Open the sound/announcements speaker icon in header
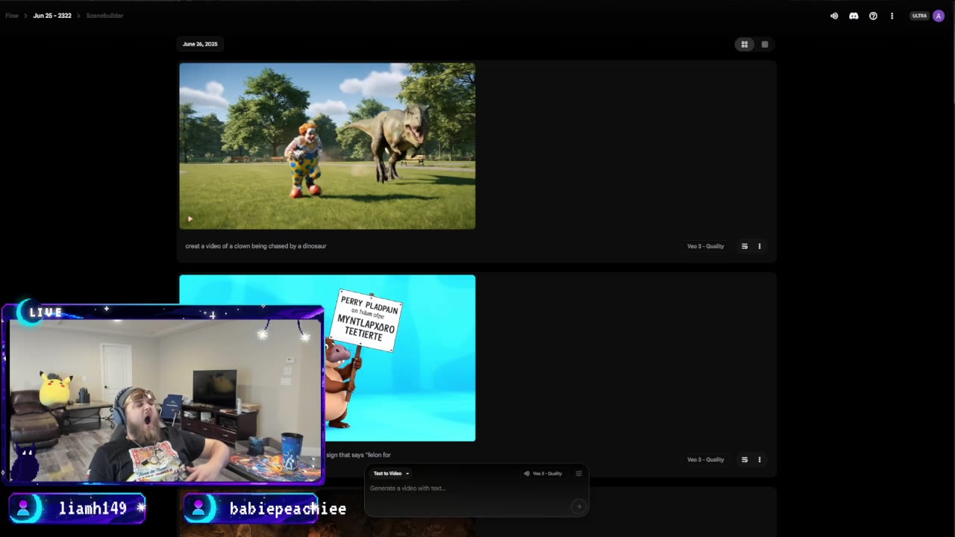The width and height of the screenshot is (955, 537). coord(834,16)
